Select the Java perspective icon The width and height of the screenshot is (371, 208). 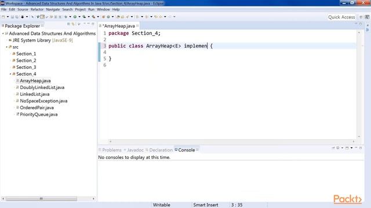point(367,17)
